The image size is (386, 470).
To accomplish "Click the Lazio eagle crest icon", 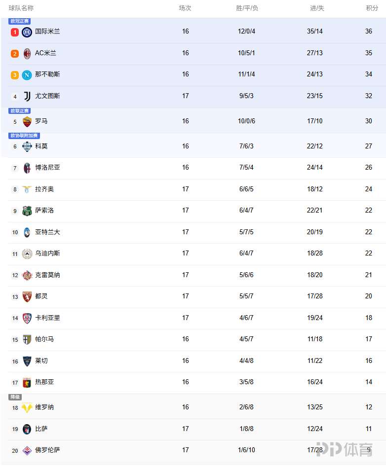I will [27, 189].
